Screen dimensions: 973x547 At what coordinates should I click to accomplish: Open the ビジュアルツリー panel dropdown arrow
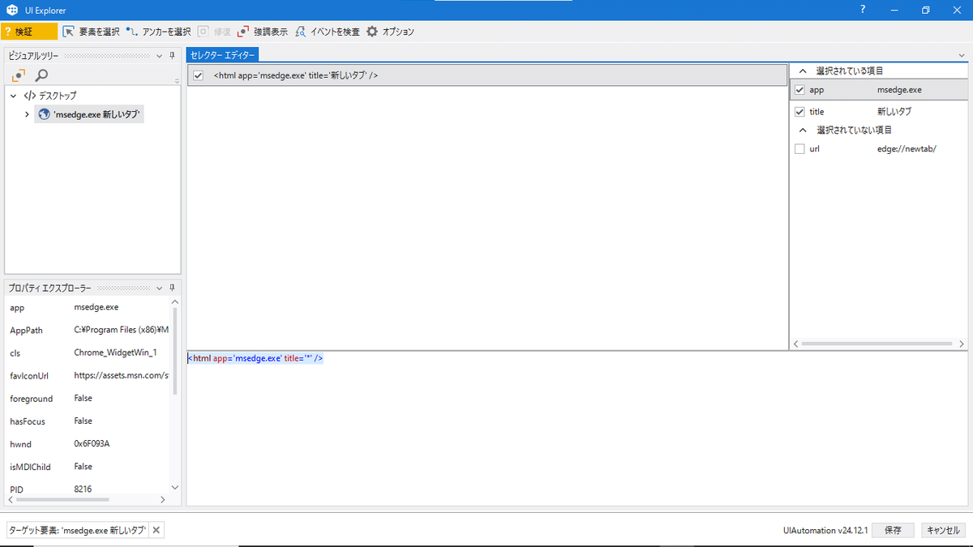pos(159,56)
